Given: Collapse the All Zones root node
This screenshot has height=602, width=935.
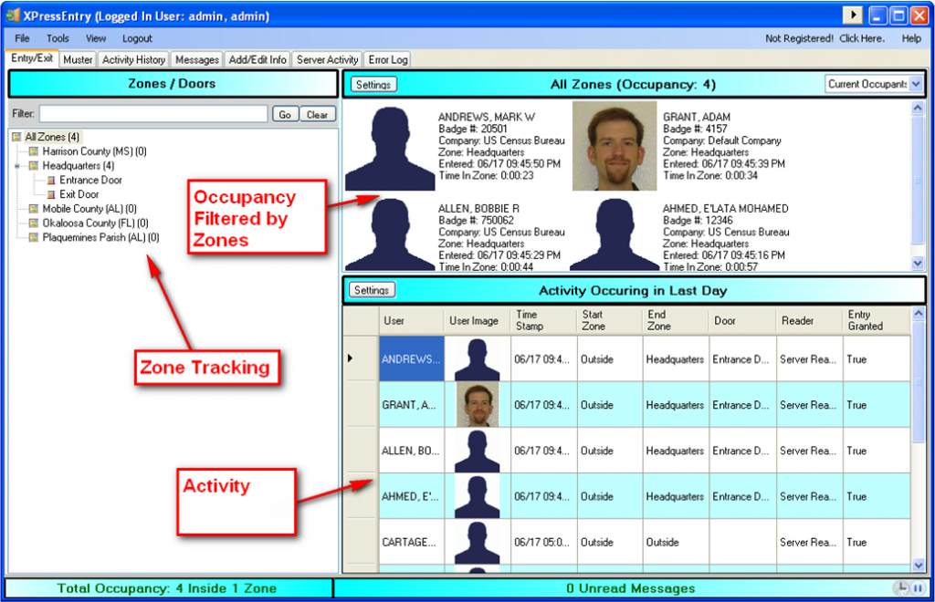Looking at the screenshot, I should pos(17,136).
